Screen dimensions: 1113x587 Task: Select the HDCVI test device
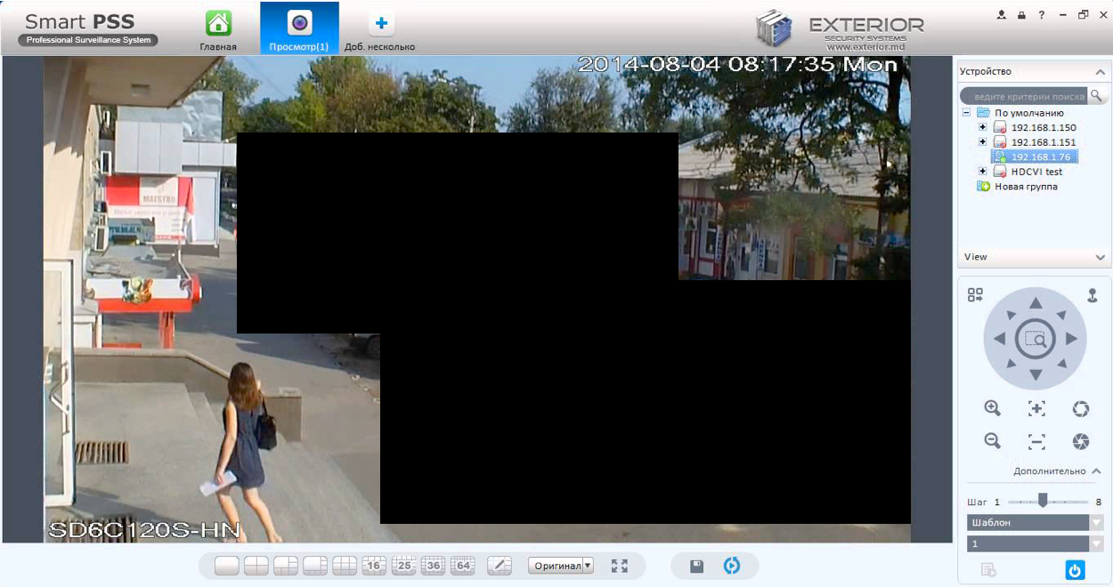click(1036, 172)
